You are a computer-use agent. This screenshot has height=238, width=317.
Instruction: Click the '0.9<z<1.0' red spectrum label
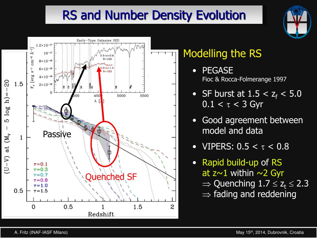click(x=107, y=68)
